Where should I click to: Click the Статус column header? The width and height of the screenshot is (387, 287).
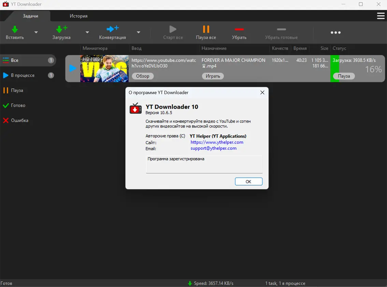(339, 48)
